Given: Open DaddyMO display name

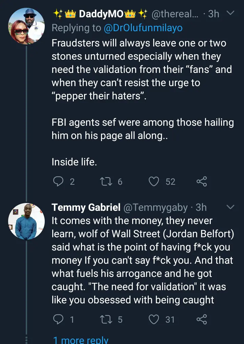Looking at the screenshot, I should coord(100,14).
